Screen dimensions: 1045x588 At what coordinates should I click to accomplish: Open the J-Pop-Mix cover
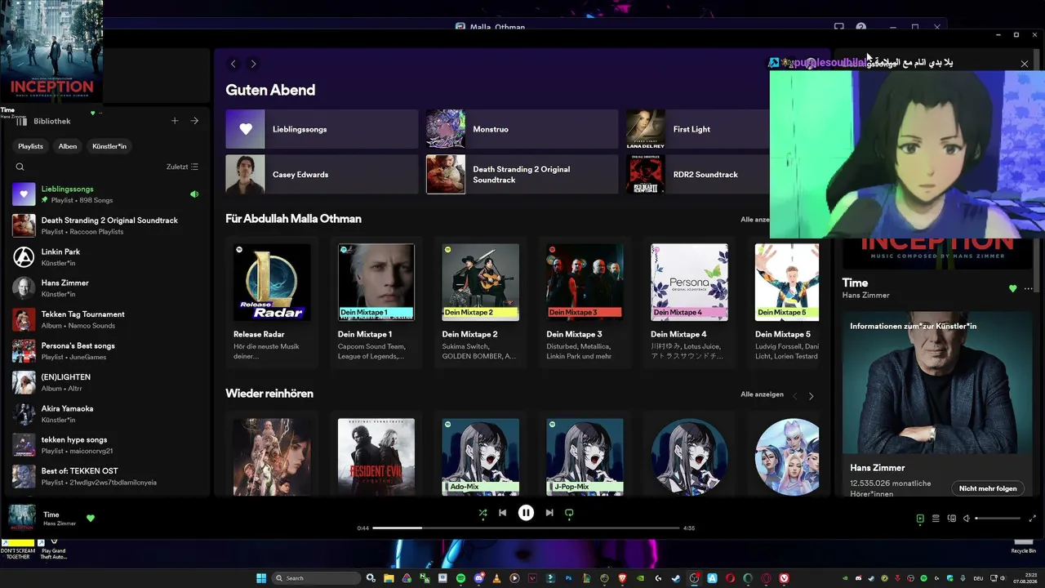click(585, 457)
